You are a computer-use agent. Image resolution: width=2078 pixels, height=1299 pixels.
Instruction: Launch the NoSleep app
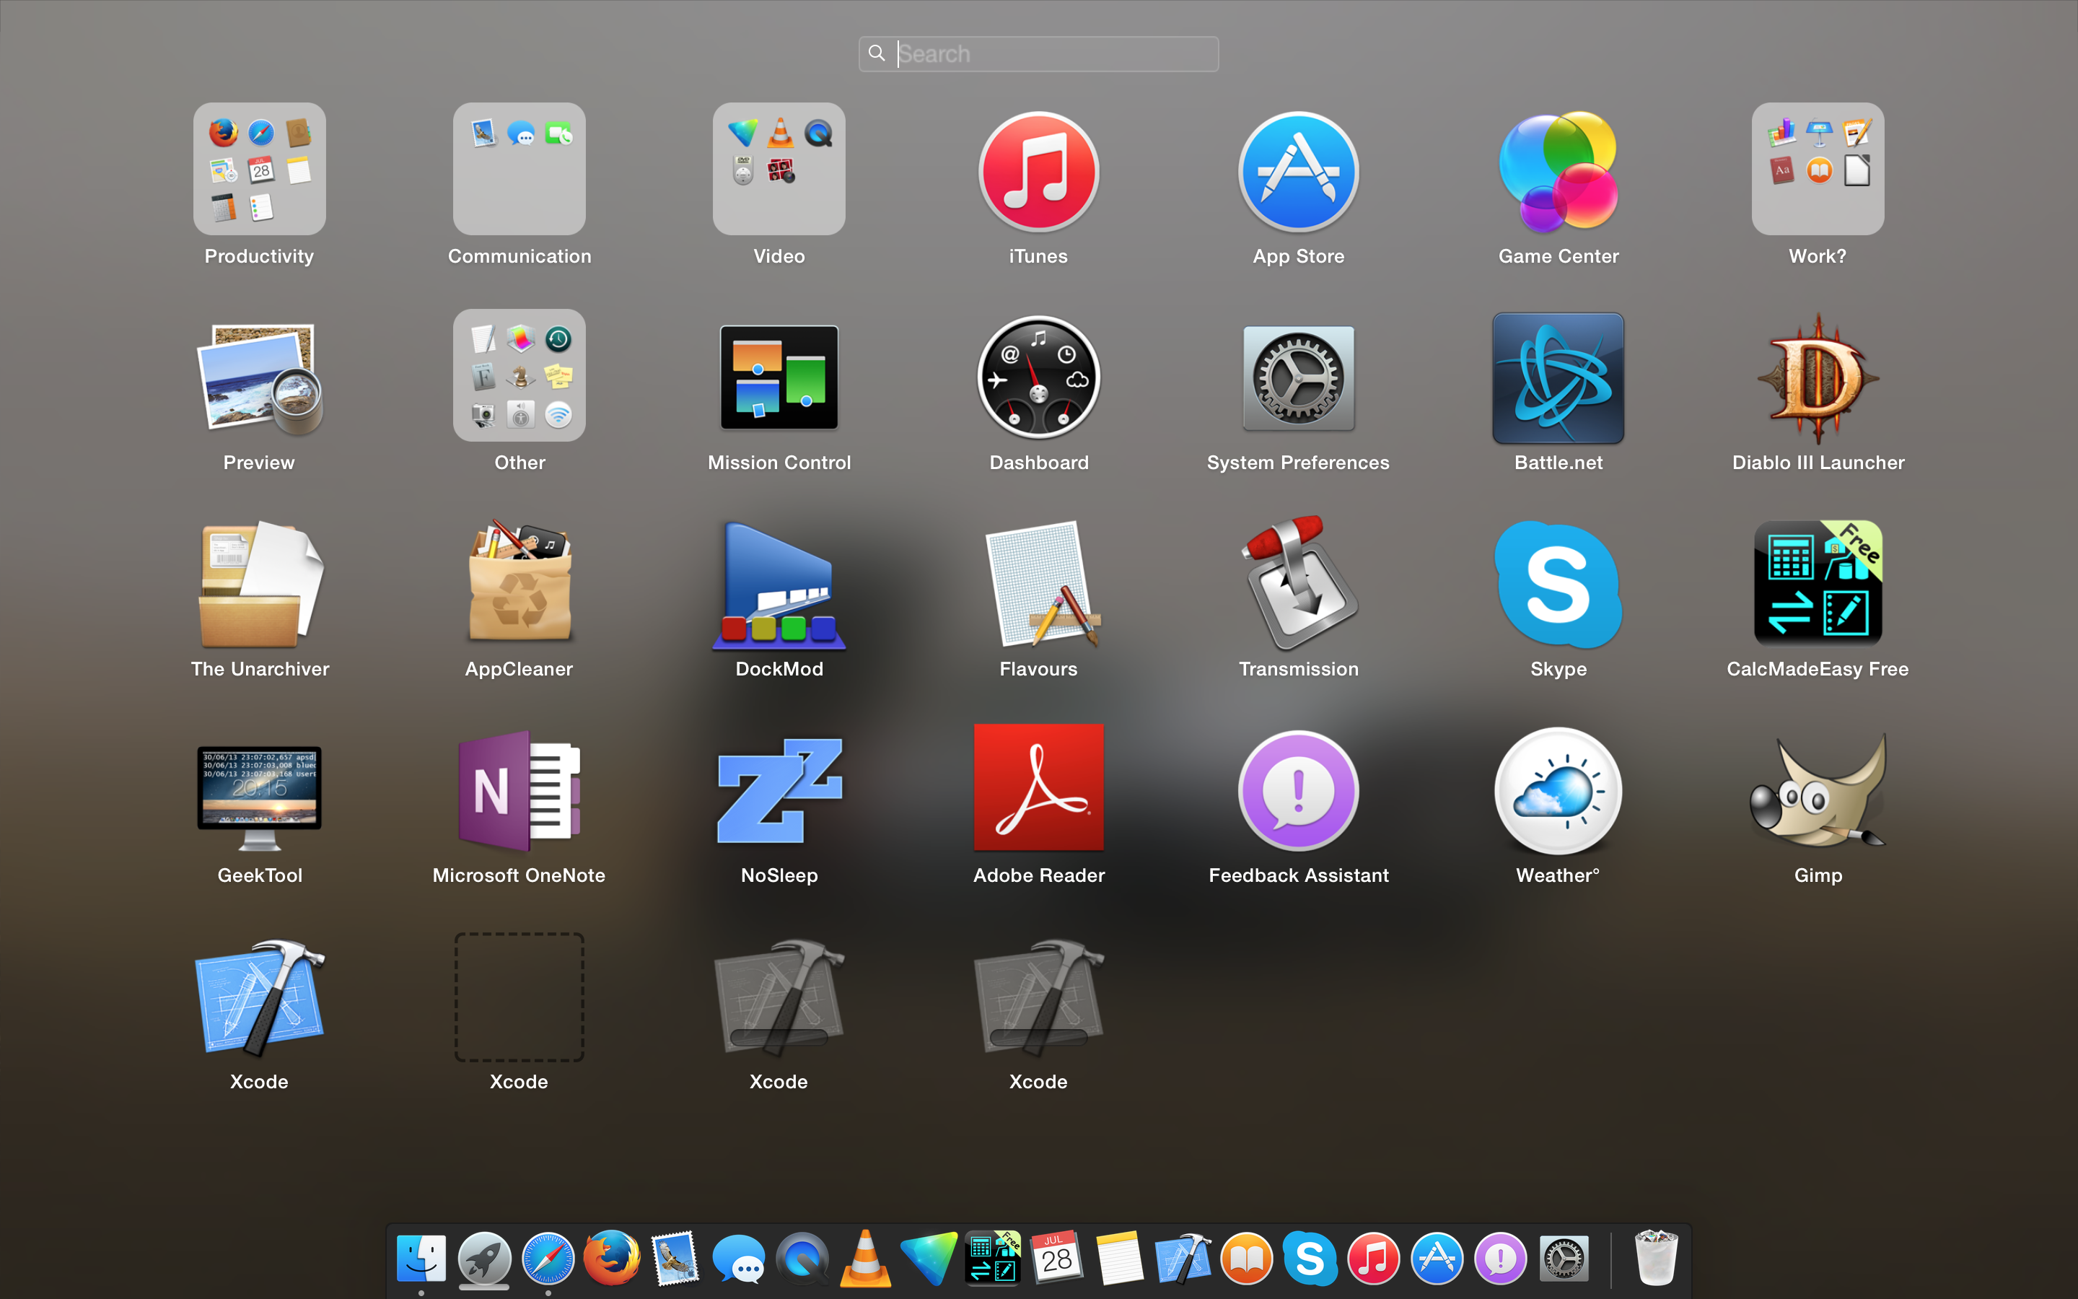(x=779, y=790)
